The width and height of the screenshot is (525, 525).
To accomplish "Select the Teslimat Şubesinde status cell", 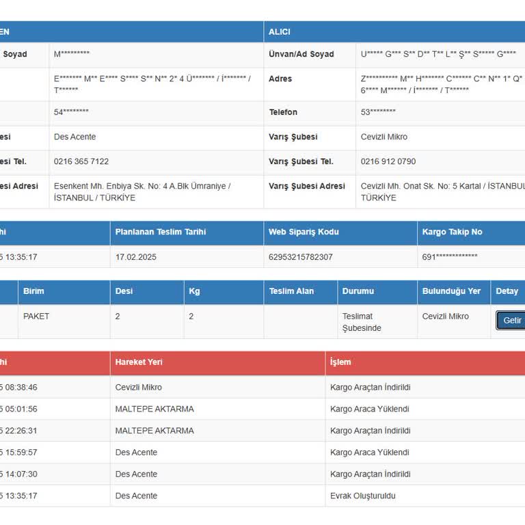I will (x=362, y=322).
